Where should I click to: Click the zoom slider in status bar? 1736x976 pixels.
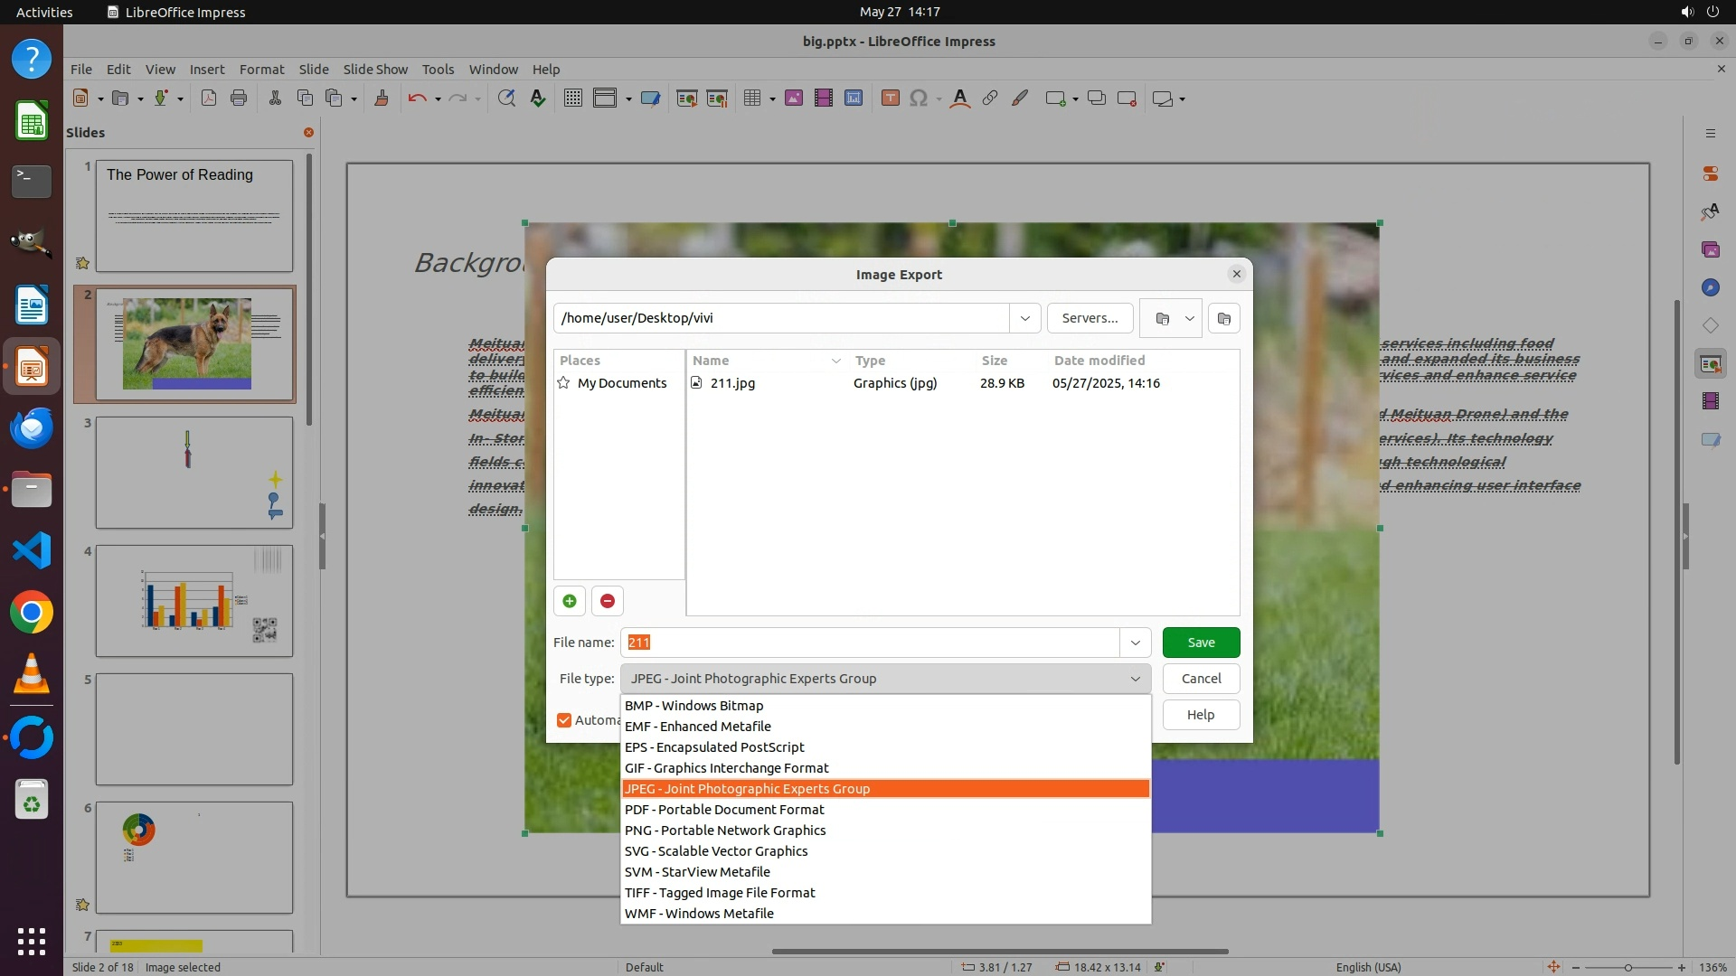click(x=1627, y=967)
